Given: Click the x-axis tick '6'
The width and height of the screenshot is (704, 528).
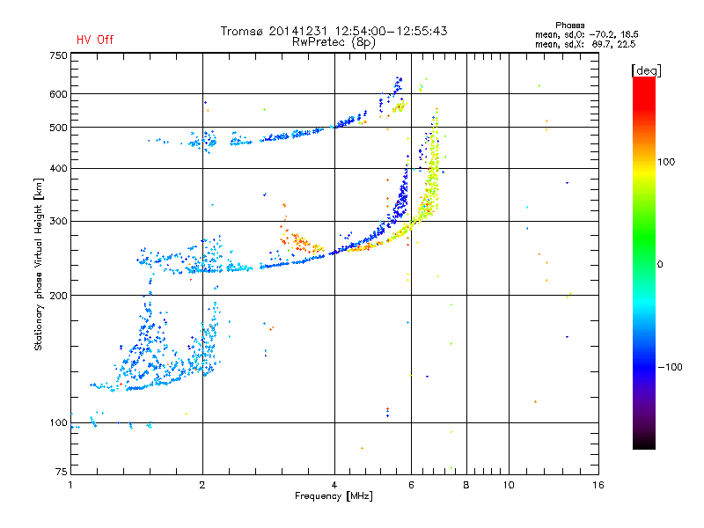Looking at the screenshot, I should click(x=411, y=485).
